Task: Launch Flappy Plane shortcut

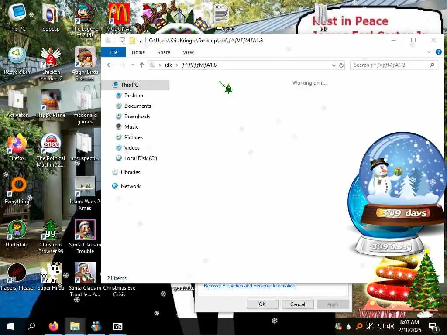Action: (51, 104)
